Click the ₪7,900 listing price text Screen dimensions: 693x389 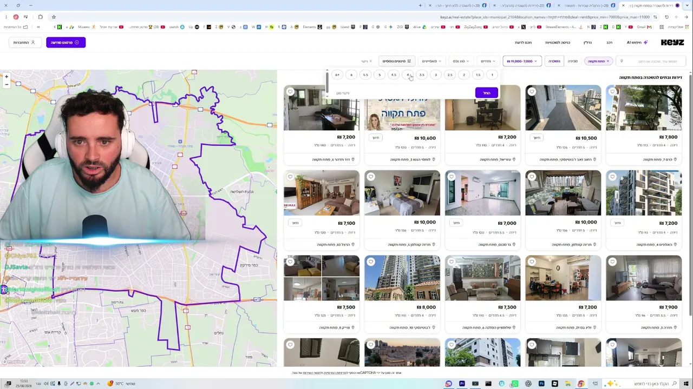668,307
